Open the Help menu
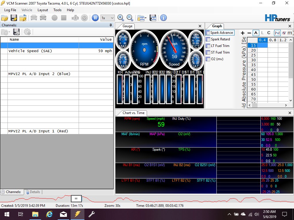This screenshot has height=220, width=294. coord(70,10)
